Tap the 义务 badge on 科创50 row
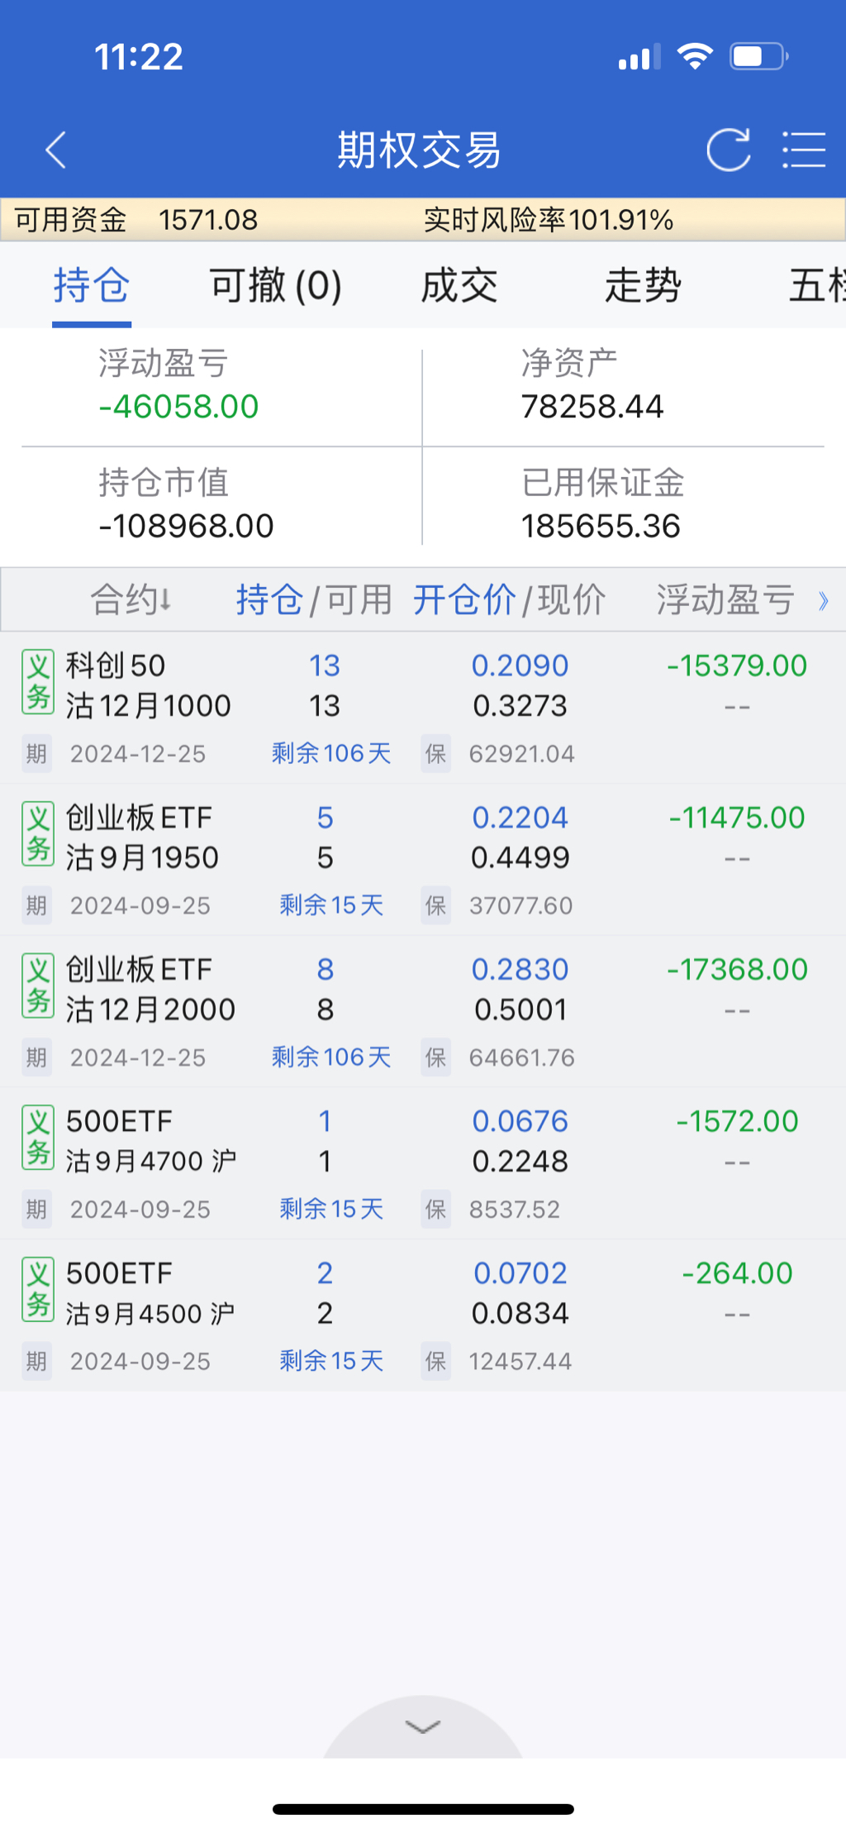The image size is (846, 1833). click(x=38, y=682)
